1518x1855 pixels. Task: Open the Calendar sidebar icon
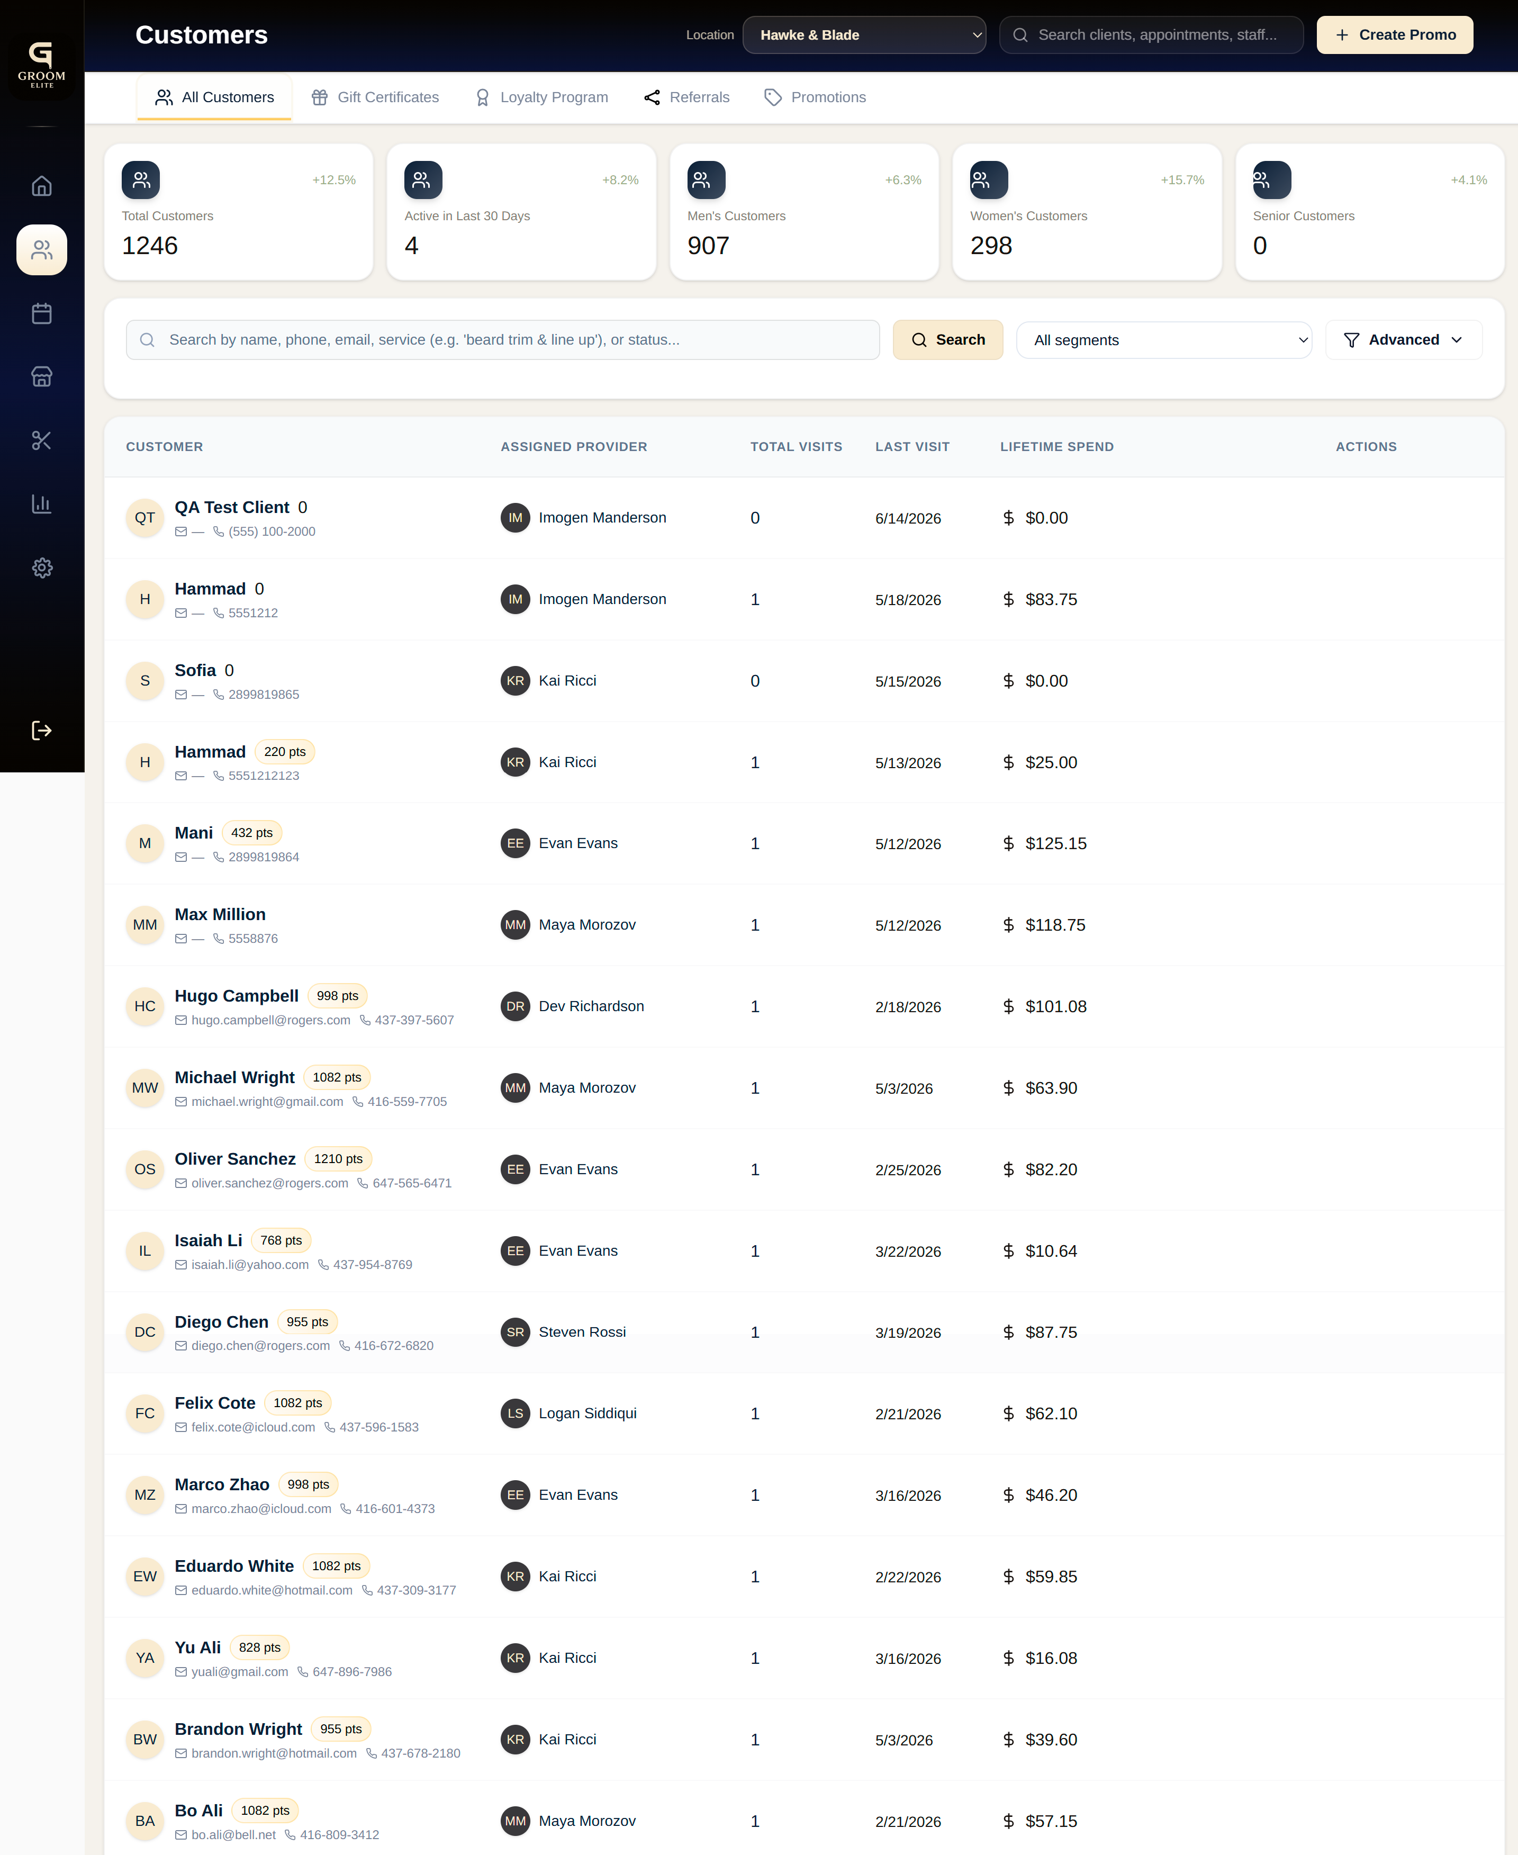click(x=41, y=313)
